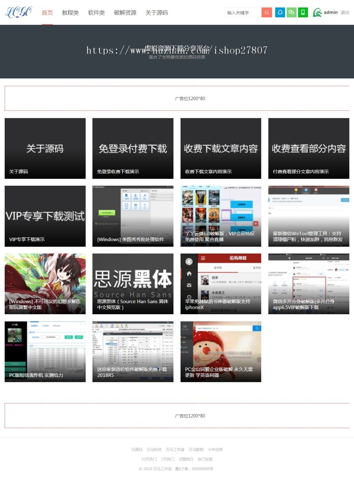Open the 关于源码 navigation item
Screen dimensions: 354x481
coord(157,13)
